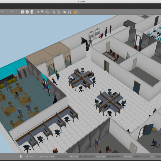Click the redo arrow in toolbar

[12, 12]
